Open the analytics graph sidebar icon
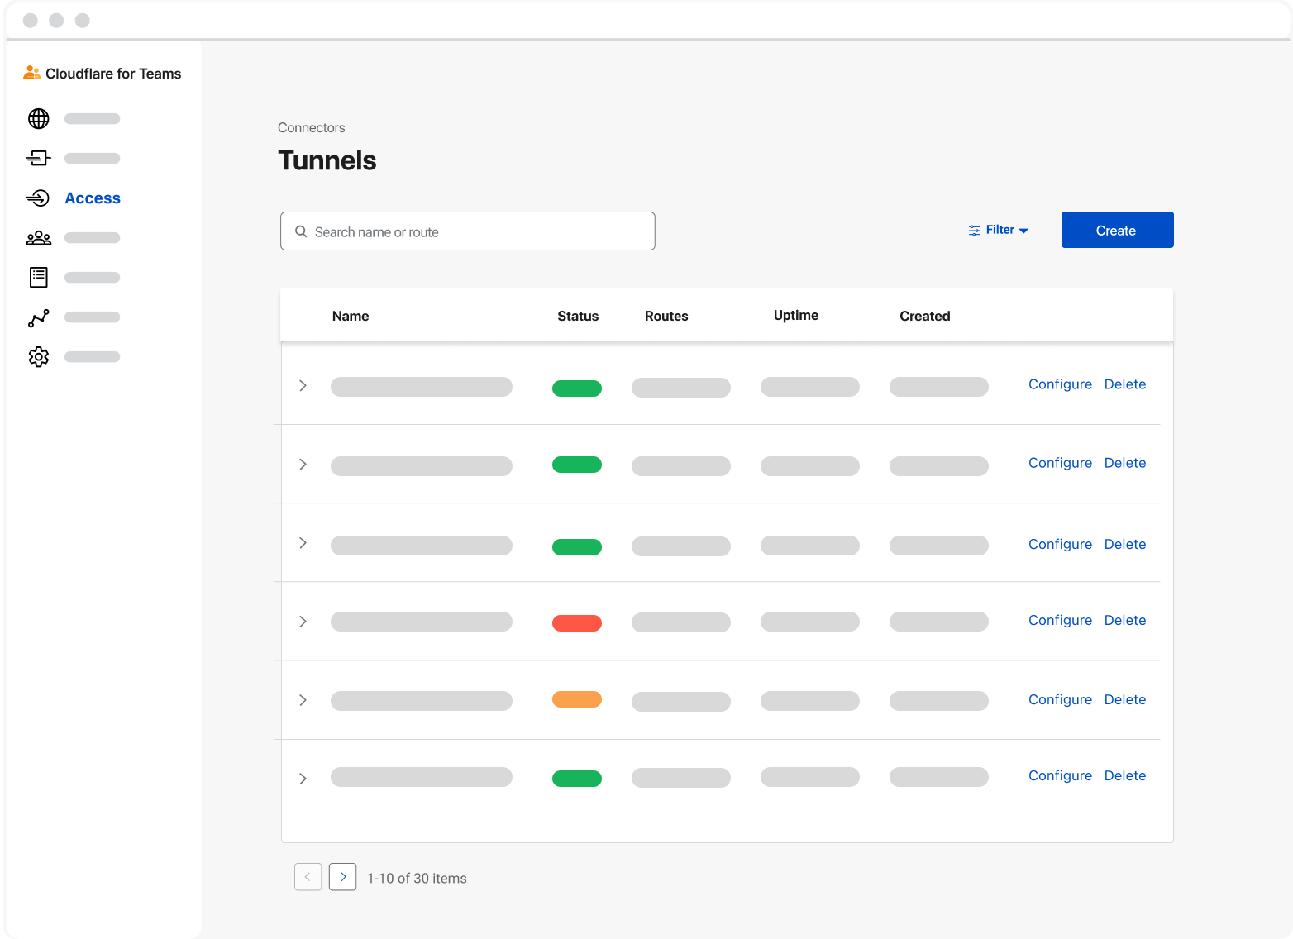Image resolution: width=1293 pixels, height=939 pixels. (39, 317)
